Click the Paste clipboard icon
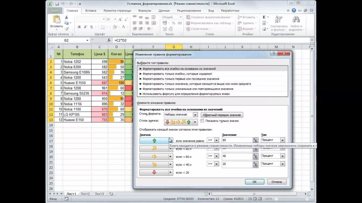The height and width of the screenshot is (203, 362). (57, 19)
